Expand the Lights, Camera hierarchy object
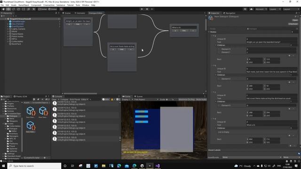The height and width of the screenshot is (169, 301). click(x=8, y=29)
